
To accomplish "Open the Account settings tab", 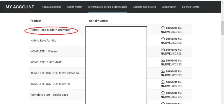I will 52,7.
